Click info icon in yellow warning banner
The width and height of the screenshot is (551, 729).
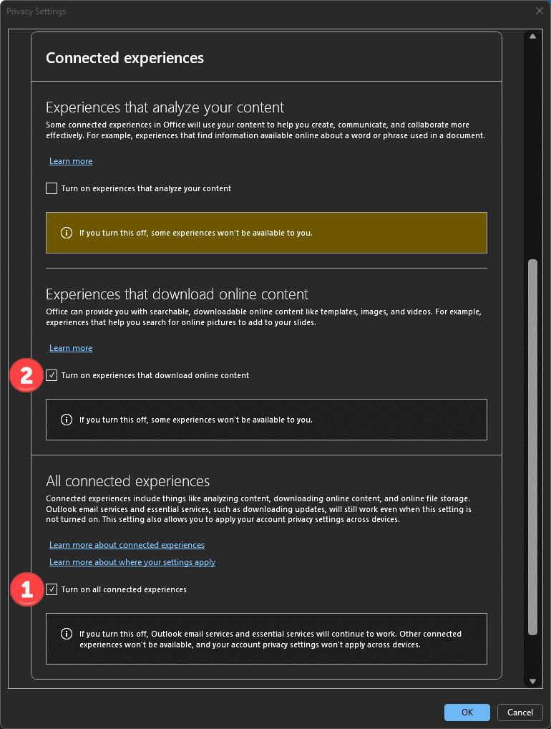67,233
